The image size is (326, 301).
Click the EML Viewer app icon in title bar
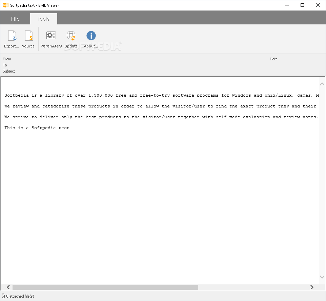[6, 5]
